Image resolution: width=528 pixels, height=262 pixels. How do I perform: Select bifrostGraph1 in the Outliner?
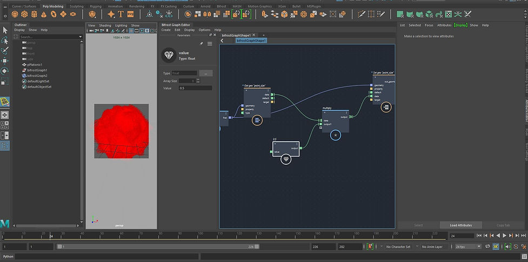37,70
